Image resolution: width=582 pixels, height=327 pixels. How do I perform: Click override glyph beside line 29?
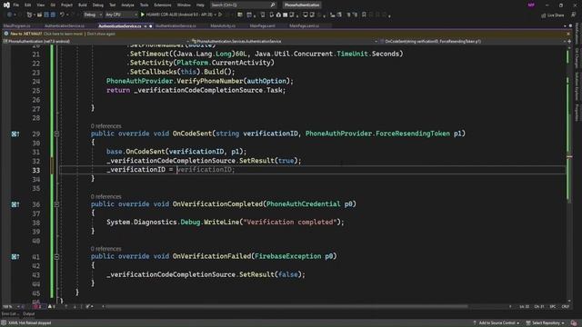15,134
